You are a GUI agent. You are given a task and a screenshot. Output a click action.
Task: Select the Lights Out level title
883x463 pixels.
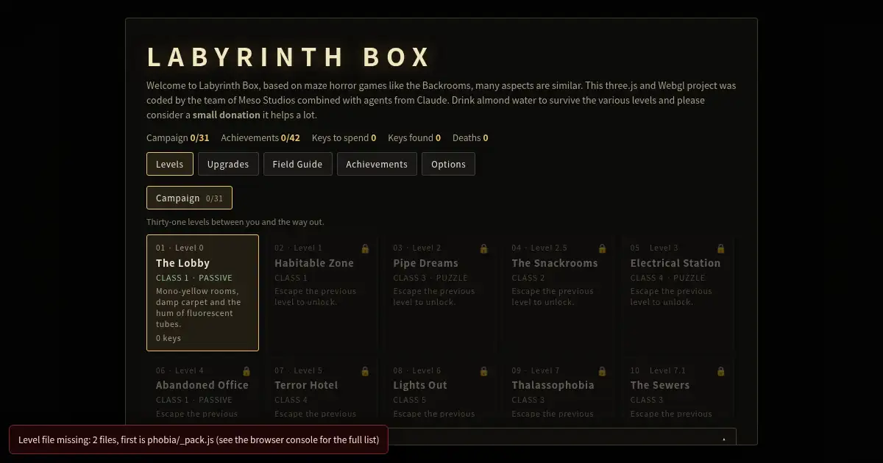420,385
